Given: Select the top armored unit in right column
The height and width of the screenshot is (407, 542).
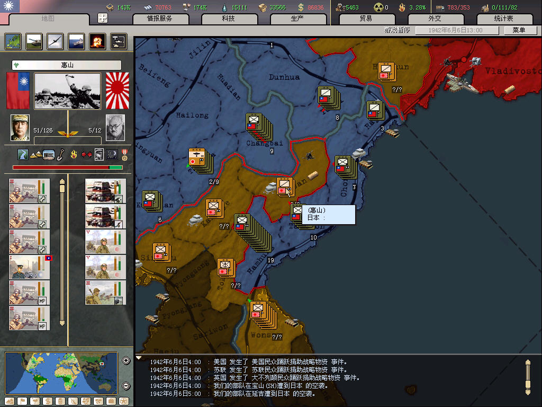Looking at the screenshot, I should [x=105, y=191].
